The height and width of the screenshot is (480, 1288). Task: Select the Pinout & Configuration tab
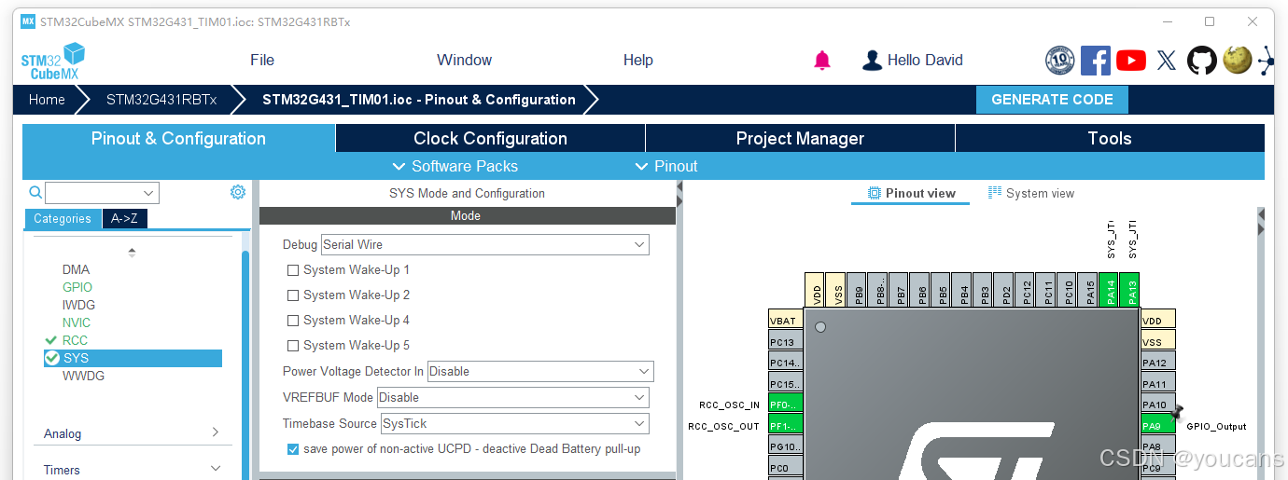point(178,138)
